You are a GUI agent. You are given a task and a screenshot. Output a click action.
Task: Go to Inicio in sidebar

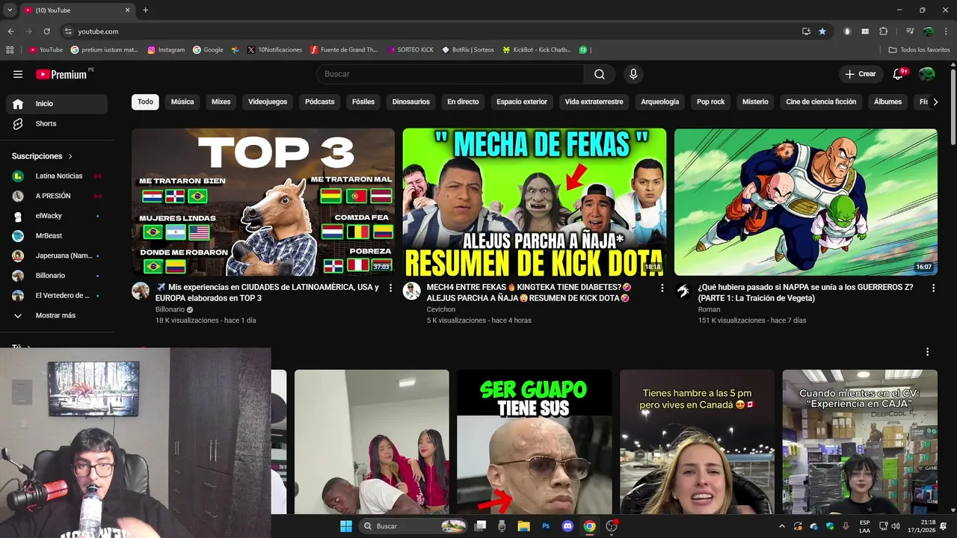pos(57,104)
